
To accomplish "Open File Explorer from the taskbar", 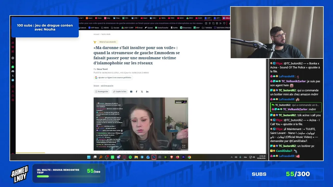I will click(x=136, y=157).
